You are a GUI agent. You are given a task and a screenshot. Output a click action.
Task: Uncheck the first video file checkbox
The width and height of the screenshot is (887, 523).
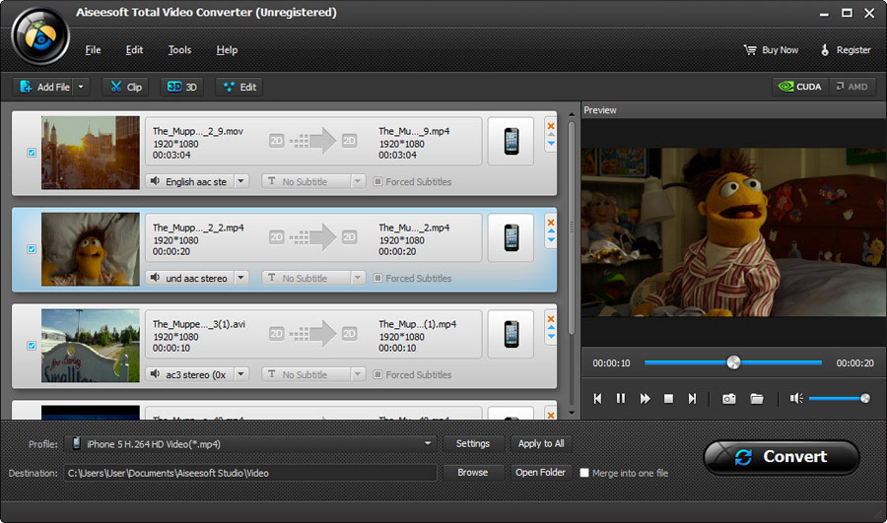tap(32, 153)
